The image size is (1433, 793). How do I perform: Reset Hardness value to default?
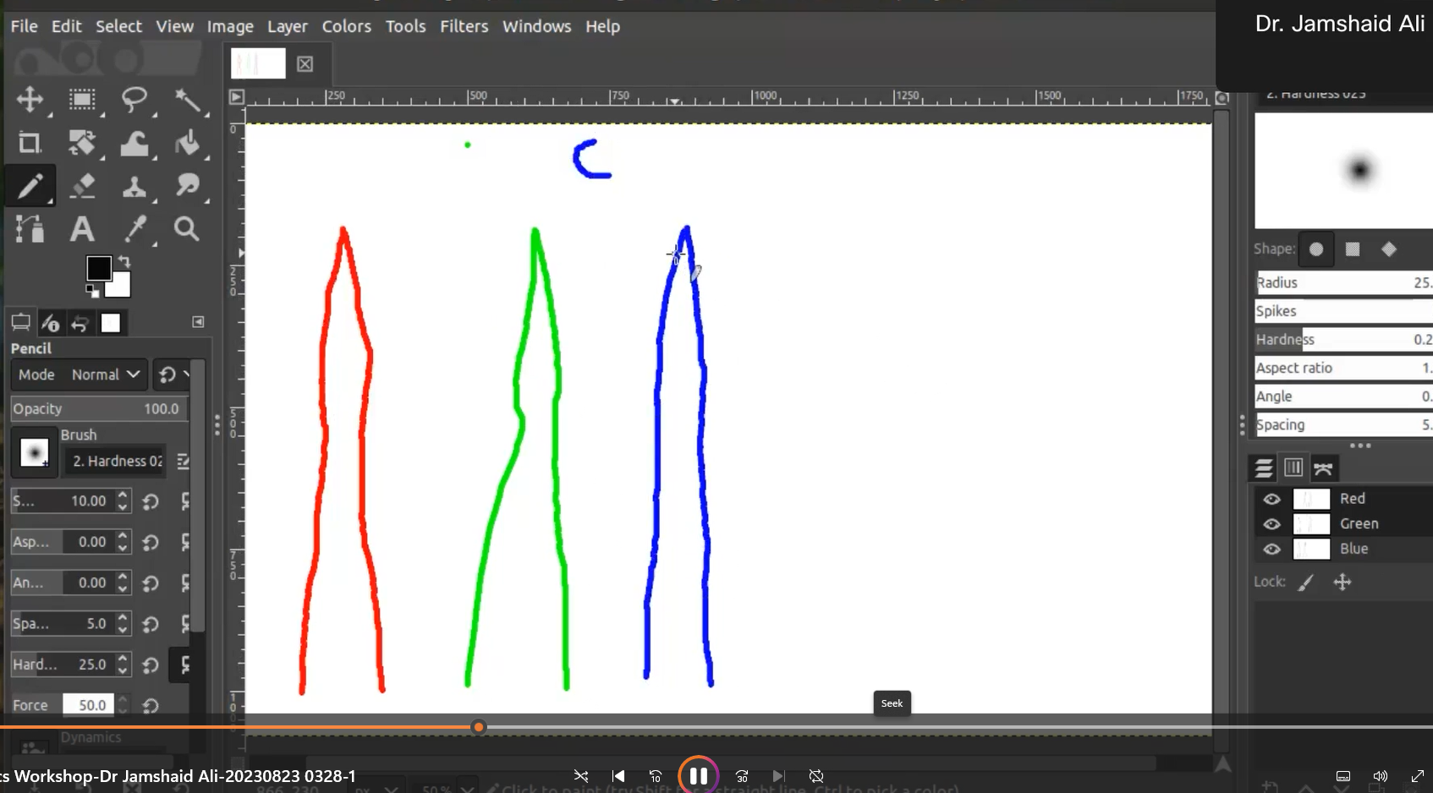coord(151,665)
